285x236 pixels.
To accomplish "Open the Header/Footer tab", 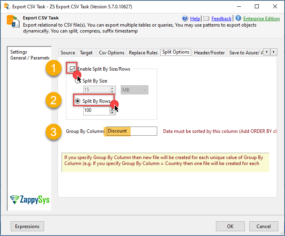I will click(210, 53).
